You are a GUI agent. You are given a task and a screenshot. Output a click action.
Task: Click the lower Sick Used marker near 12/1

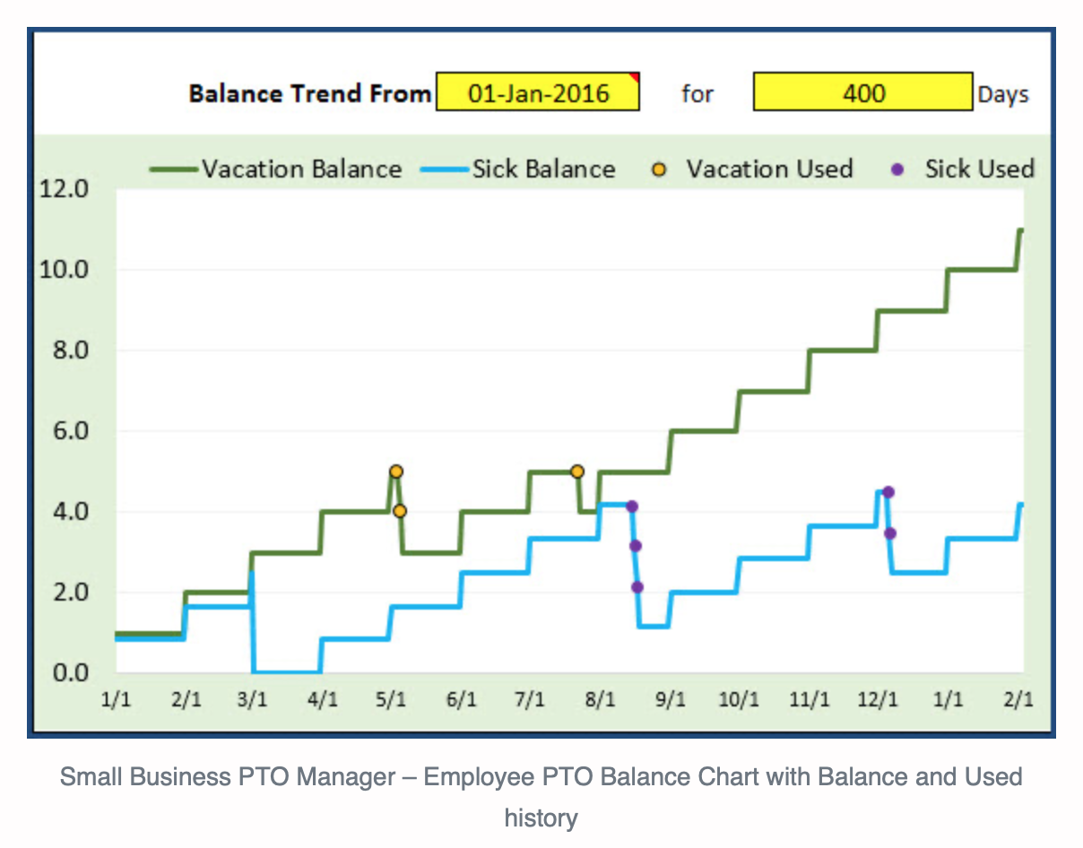890,533
